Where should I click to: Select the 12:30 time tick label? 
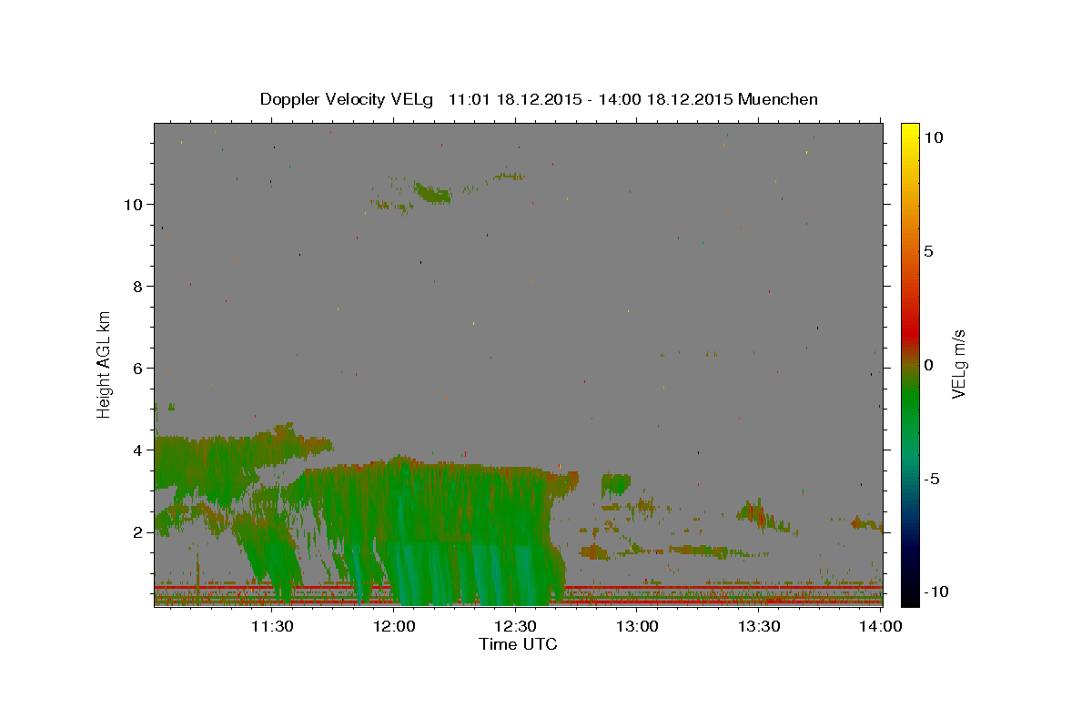point(516,626)
